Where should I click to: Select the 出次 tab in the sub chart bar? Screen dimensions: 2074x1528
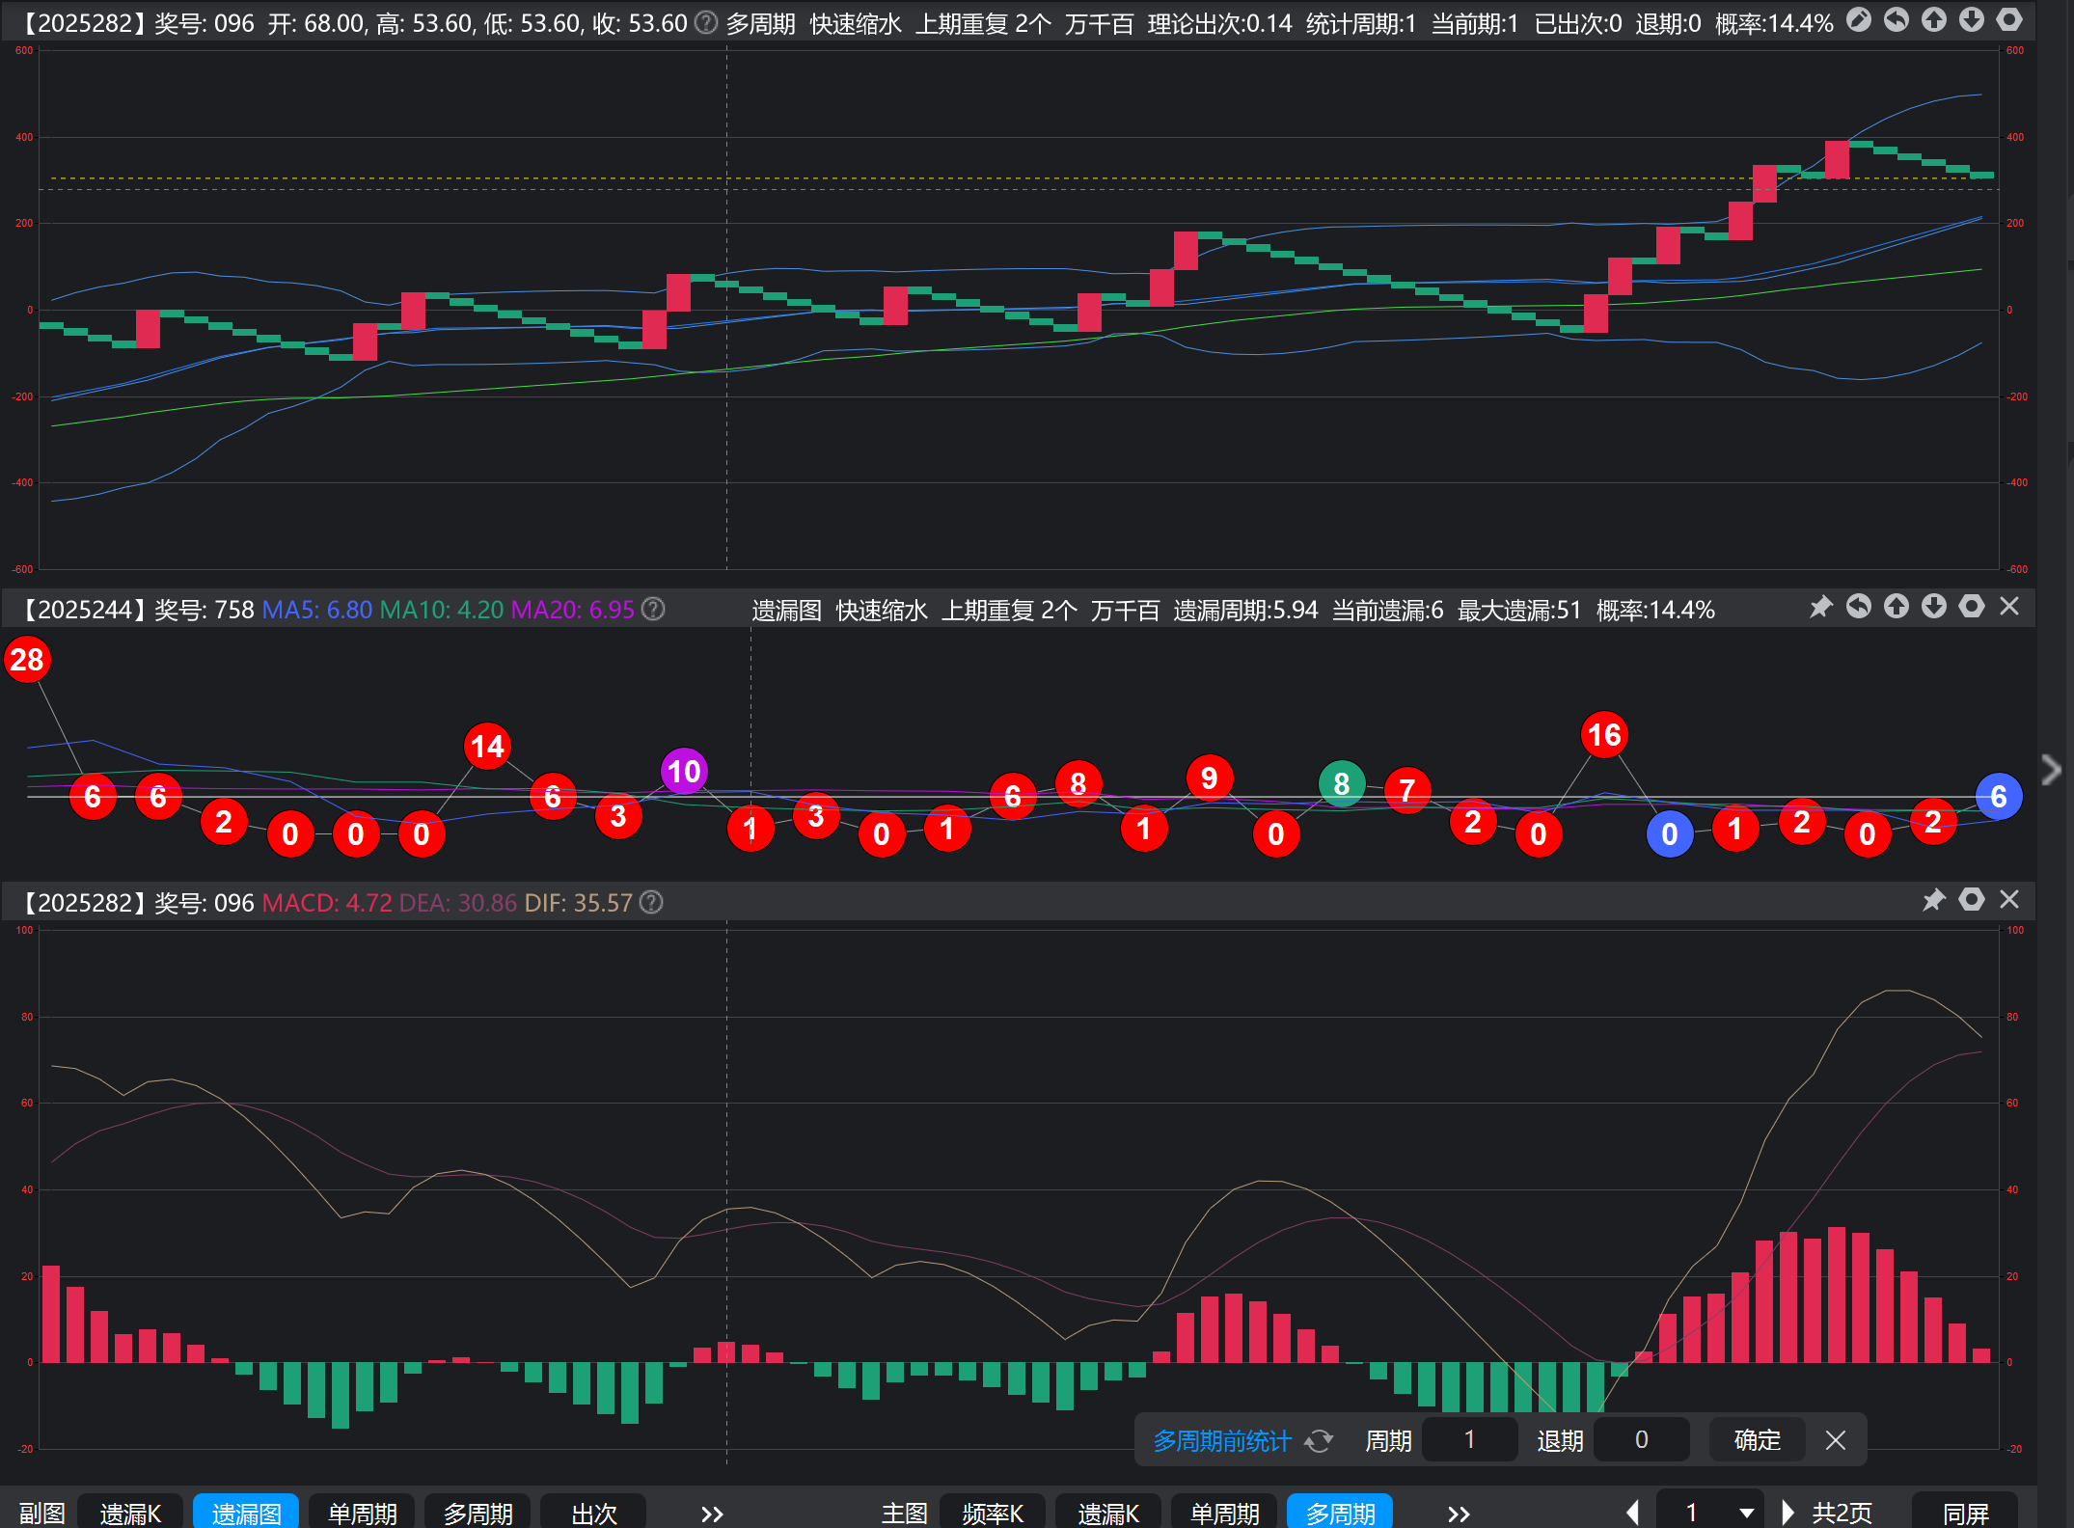click(x=593, y=1513)
